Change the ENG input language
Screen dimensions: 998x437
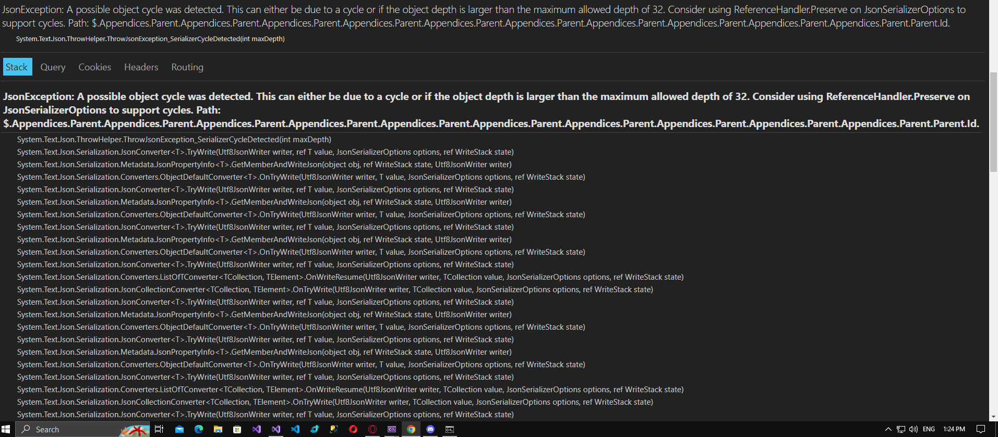(x=929, y=429)
